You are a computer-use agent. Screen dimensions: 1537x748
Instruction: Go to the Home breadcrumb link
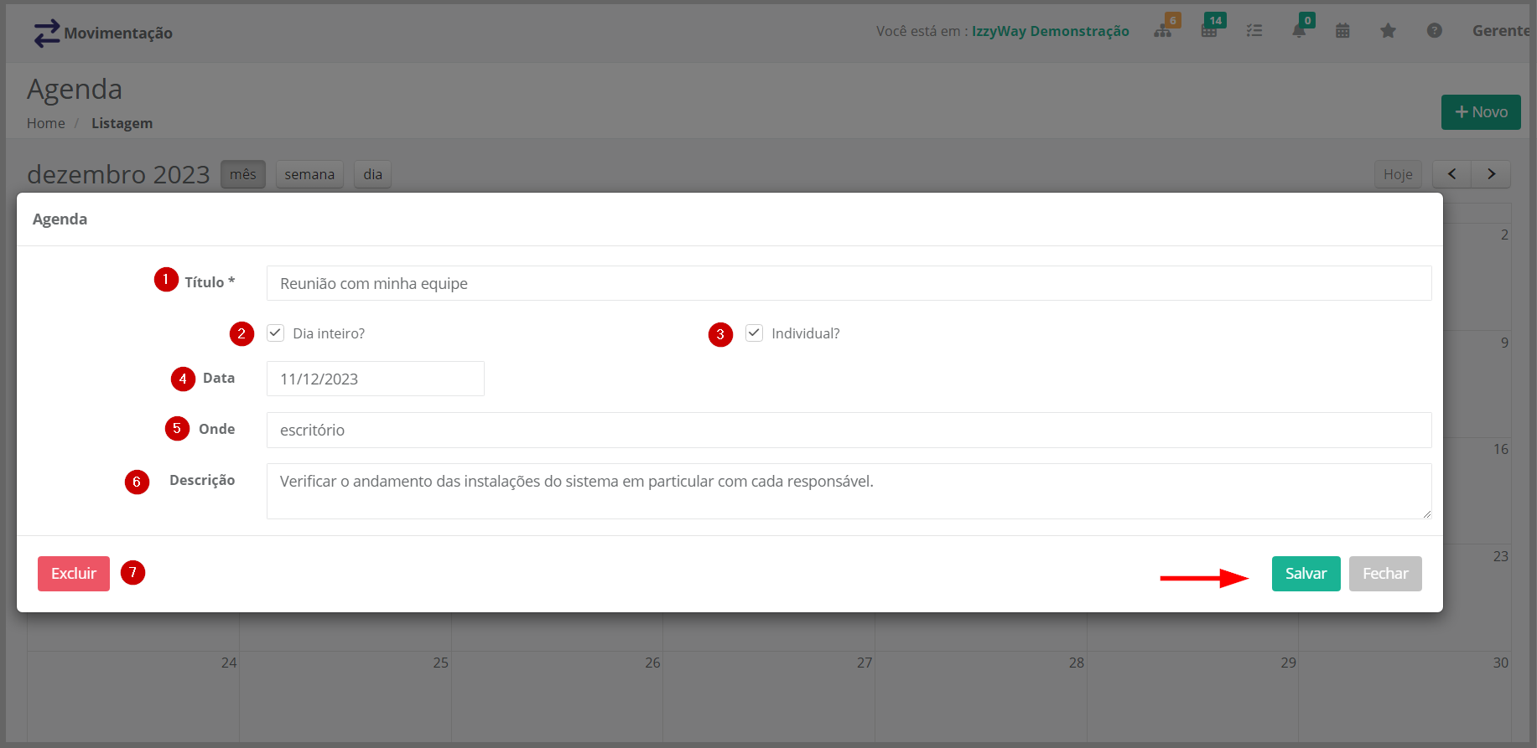point(46,123)
